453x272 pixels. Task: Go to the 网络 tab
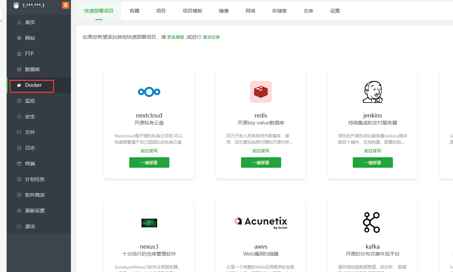click(x=250, y=11)
